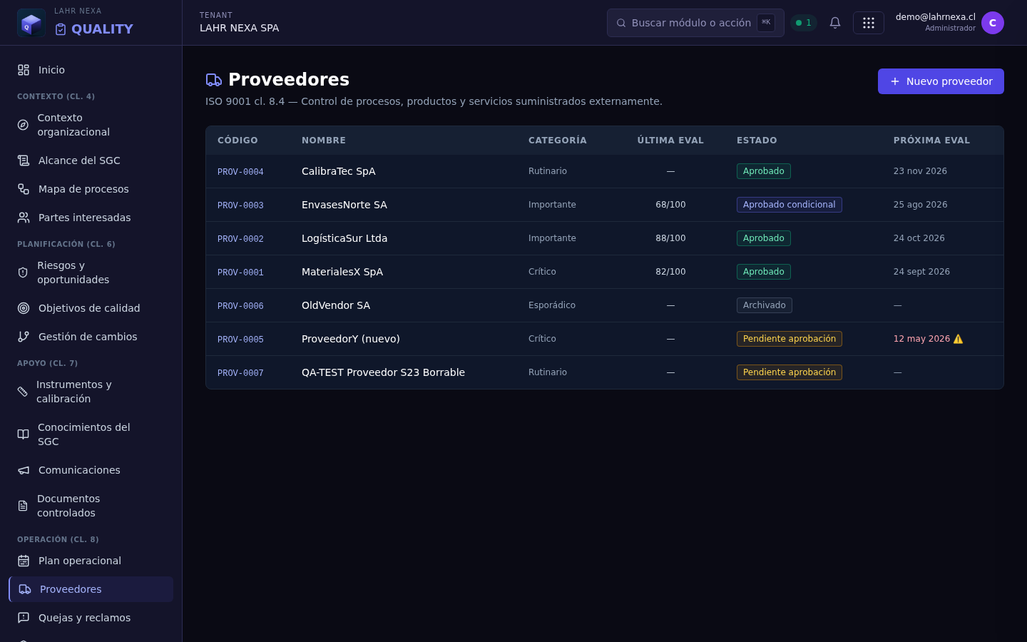Viewport: 1027px width, 642px height.
Task: Click the Archivado badge for OldVendor SA
Action: pos(765,305)
